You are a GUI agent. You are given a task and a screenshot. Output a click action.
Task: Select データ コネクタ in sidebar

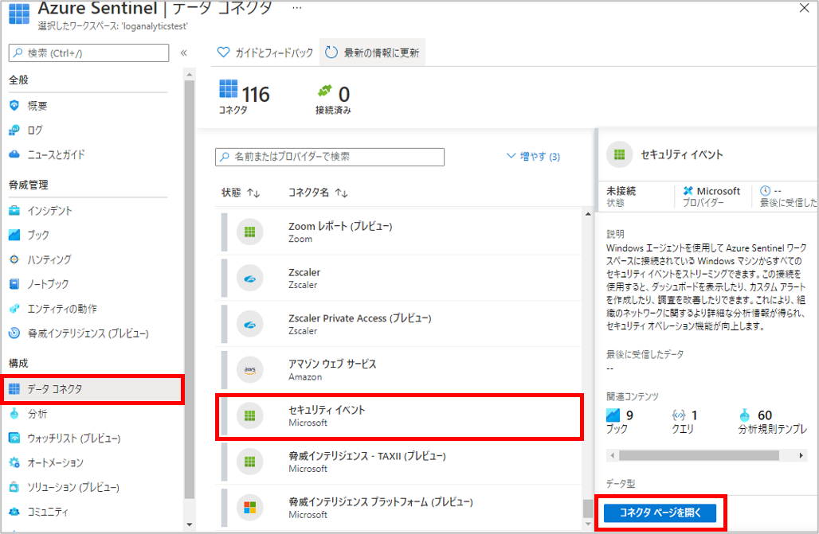pyautogui.click(x=92, y=389)
